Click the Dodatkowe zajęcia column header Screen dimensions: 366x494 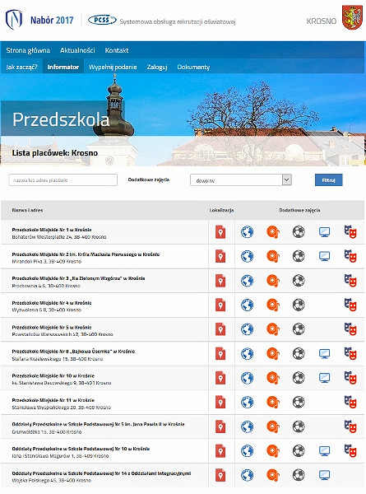coord(299,210)
